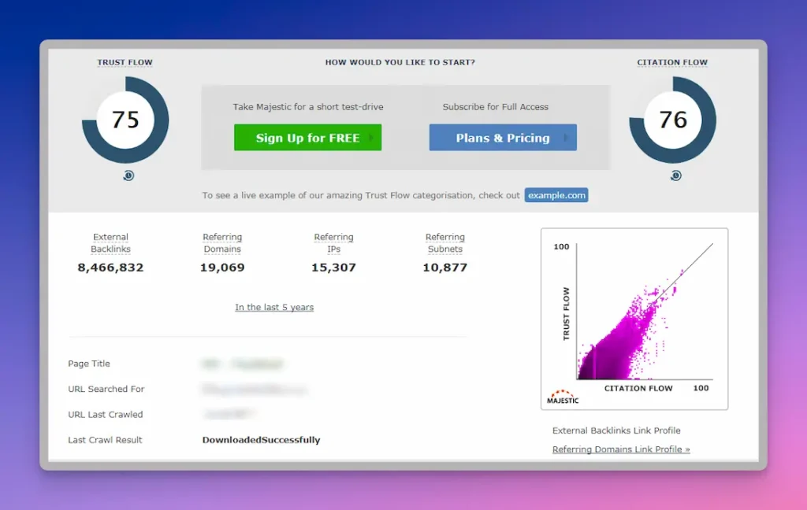The width and height of the screenshot is (807, 510).
Task: Click the Citation Flow donut showing 76
Action: click(672, 120)
